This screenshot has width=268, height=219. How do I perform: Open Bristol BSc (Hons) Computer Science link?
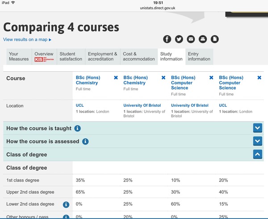183,83
